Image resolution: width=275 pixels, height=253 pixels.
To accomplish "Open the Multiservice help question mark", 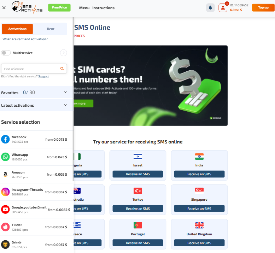I will pyautogui.click(x=64, y=53).
